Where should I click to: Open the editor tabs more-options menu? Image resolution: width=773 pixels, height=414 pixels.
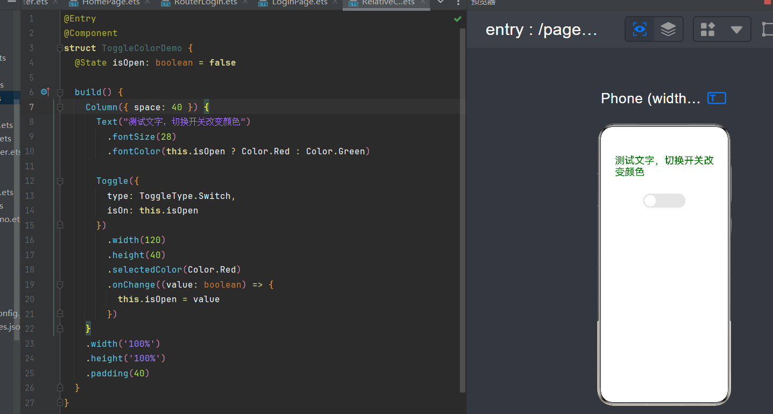click(x=458, y=3)
